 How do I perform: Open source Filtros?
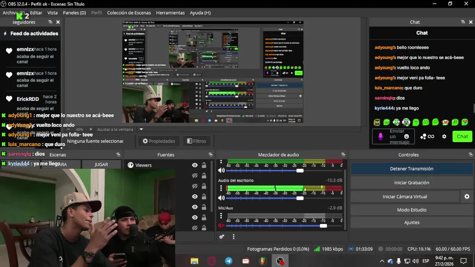click(x=197, y=141)
